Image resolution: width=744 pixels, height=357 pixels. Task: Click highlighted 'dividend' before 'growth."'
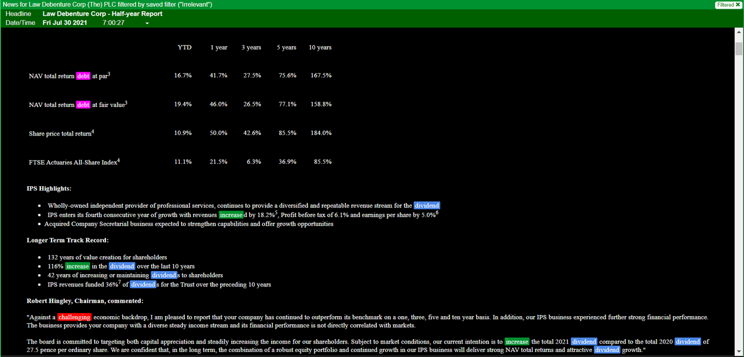607,350
